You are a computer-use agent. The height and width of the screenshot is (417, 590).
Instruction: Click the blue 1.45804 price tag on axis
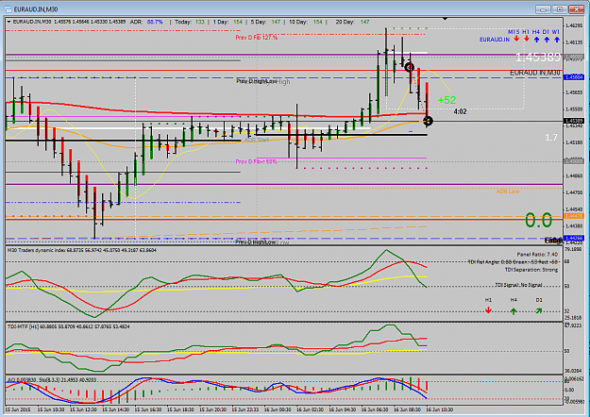574,77
